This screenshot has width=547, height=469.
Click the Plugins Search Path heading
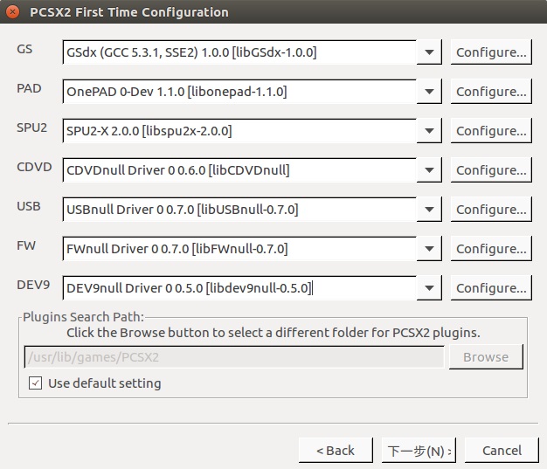(83, 317)
